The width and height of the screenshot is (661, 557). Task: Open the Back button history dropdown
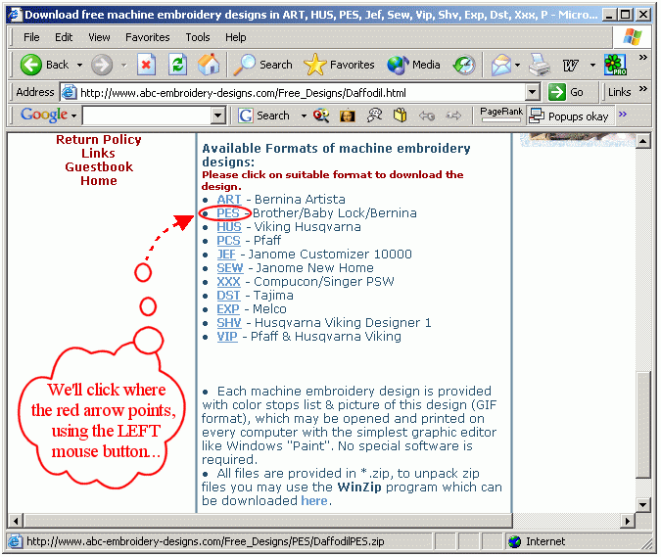[79, 65]
